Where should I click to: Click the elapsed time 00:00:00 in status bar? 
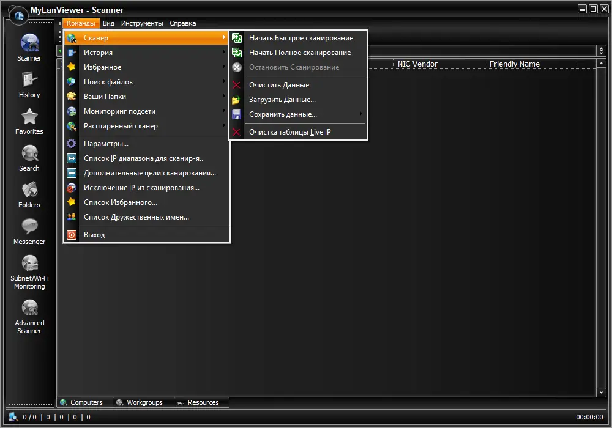tap(589, 417)
